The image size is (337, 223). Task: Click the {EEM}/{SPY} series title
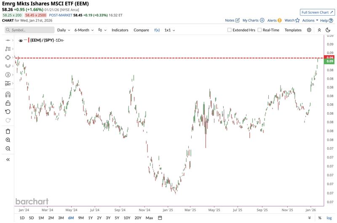click(x=42, y=40)
